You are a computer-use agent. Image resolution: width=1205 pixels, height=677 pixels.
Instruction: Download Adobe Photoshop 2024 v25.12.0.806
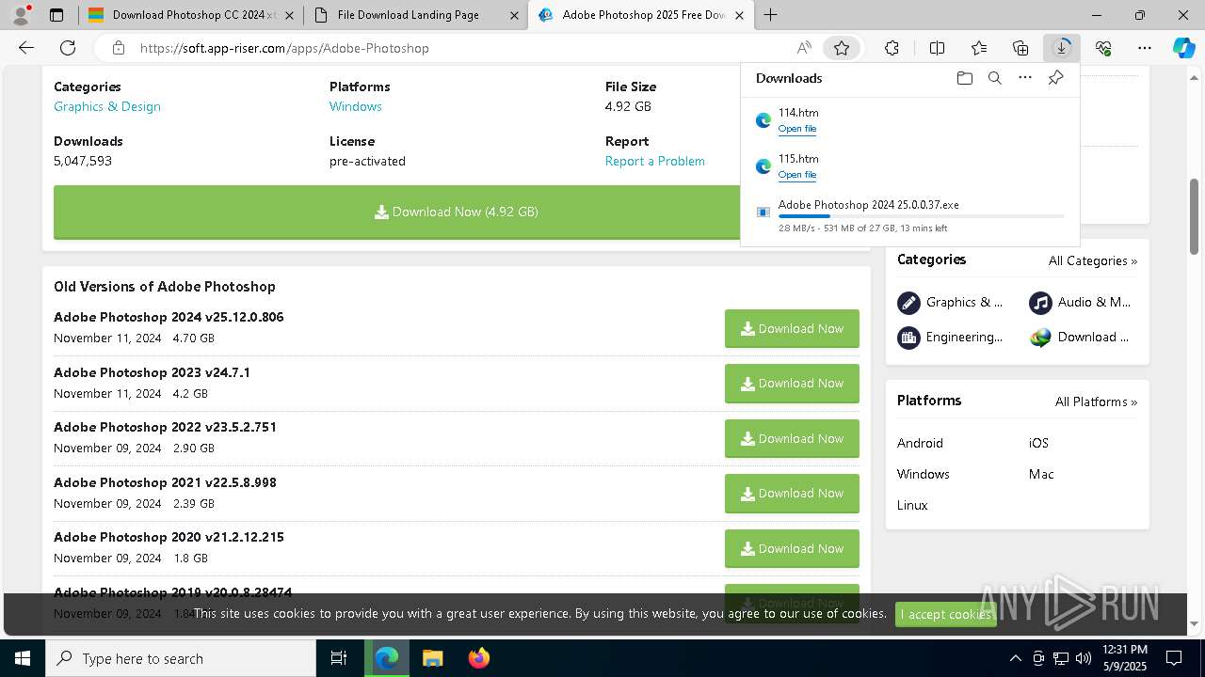[x=792, y=329]
